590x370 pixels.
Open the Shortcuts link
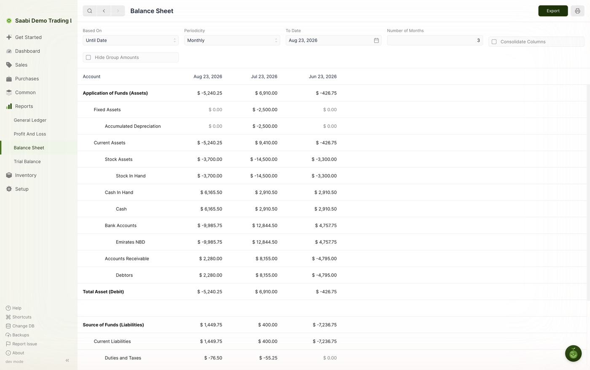tap(19, 317)
